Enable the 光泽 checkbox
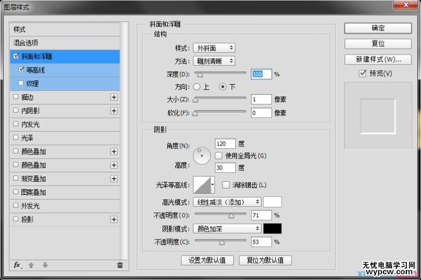The height and width of the screenshot is (280, 421). tap(16, 138)
